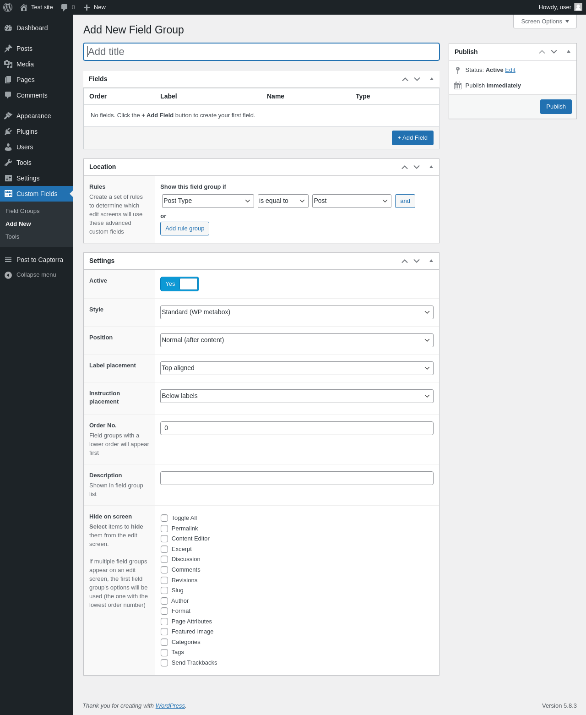Open the Posts menu label in sidebar
The image size is (586, 715).
click(24, 49)
